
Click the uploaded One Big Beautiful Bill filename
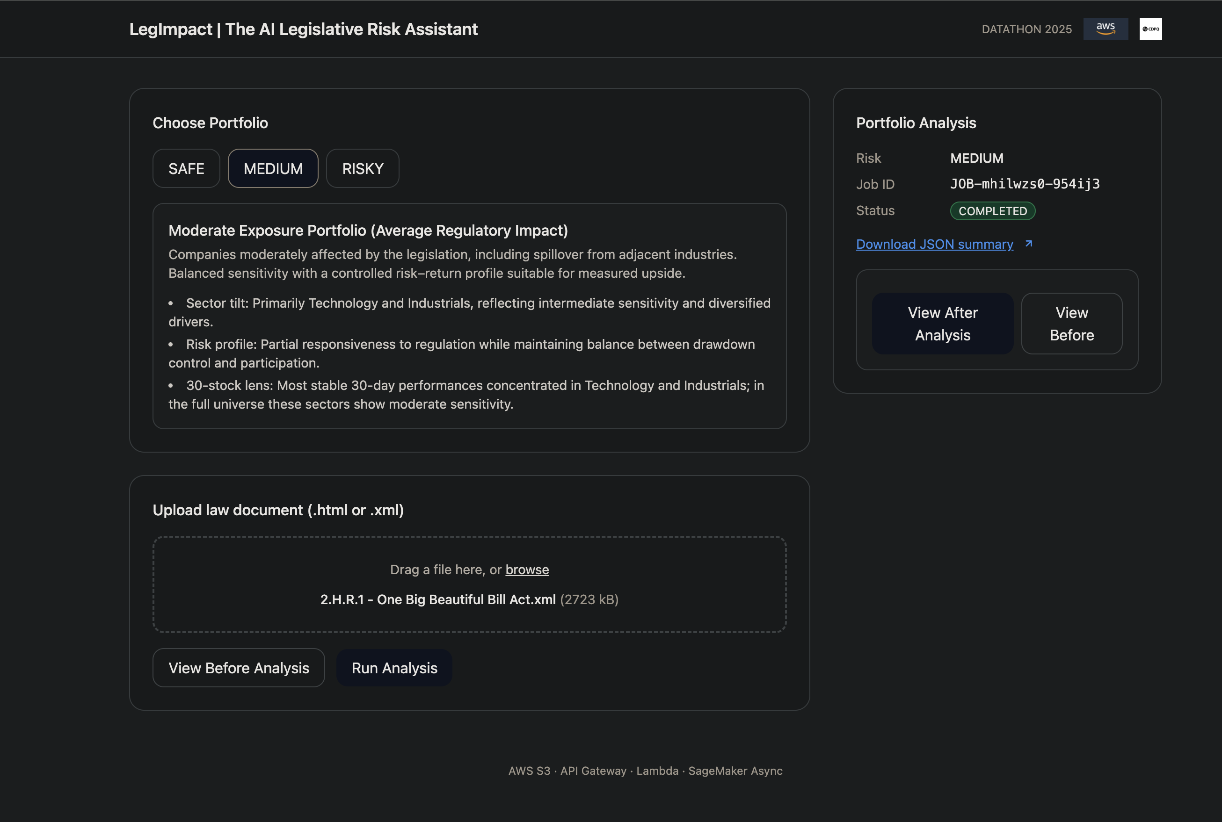[x=437, y=599]
